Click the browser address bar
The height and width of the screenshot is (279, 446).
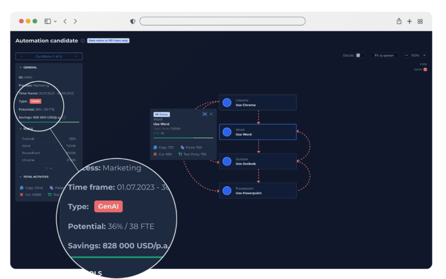(222, 21)
